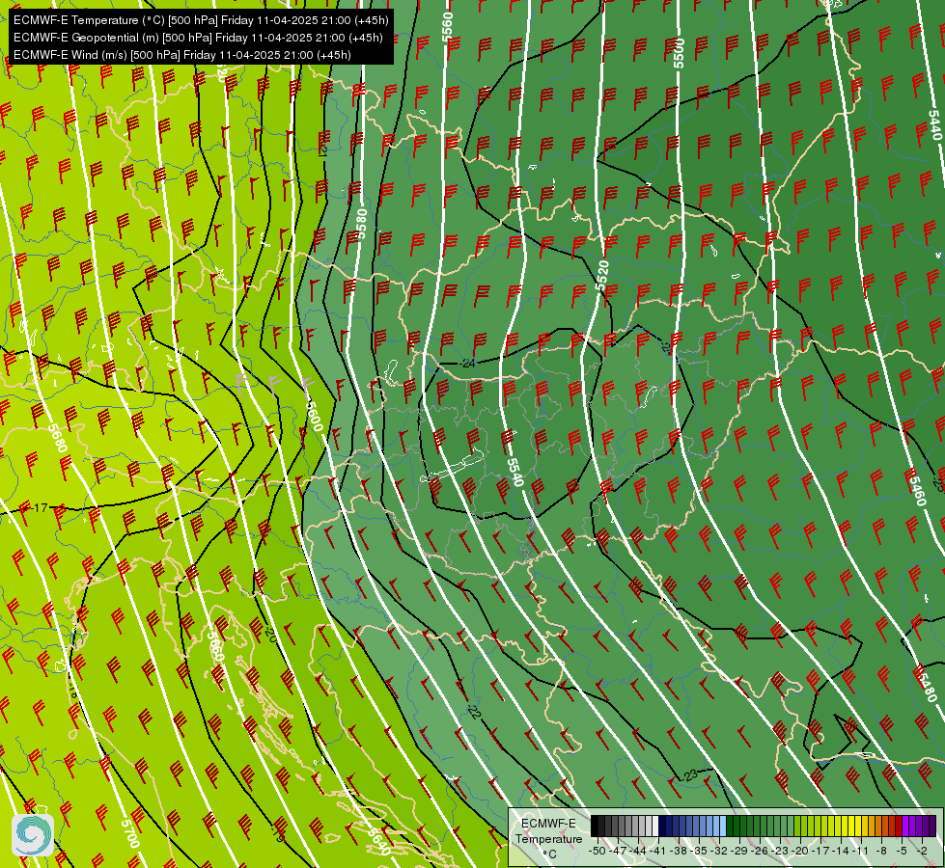
Task: Click the ECMWF-E Geopotential 500 hPa title line
Action: pyautogui.click(x=198, y=38)
